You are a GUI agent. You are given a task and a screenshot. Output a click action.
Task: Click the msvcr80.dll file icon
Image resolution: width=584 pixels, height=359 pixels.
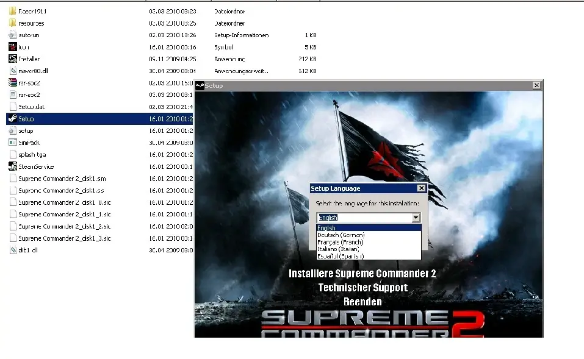click(x=13, y=71)
